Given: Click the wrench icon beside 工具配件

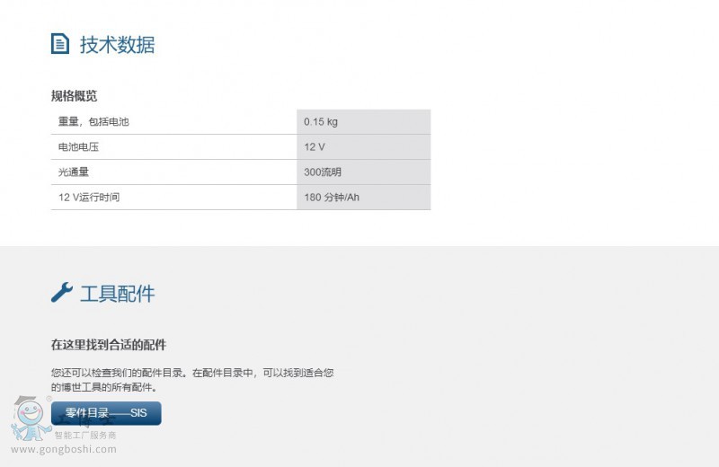Looking at the screenshot, I should point(61,293).
